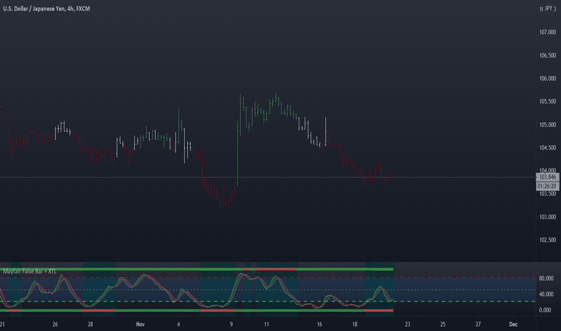Select the Nov label on the time axis
Screen dimensions: 561x331
pyautogui.click(x=140, y=324)
